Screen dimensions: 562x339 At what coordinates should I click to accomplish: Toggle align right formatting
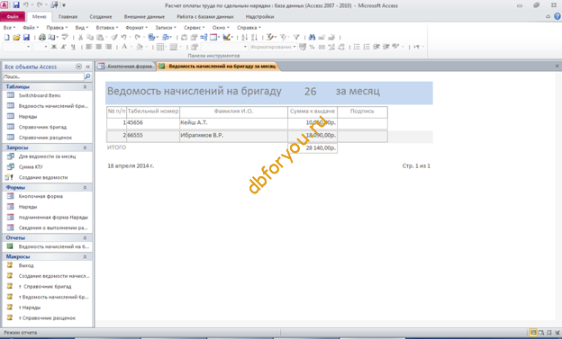point(108,47)
